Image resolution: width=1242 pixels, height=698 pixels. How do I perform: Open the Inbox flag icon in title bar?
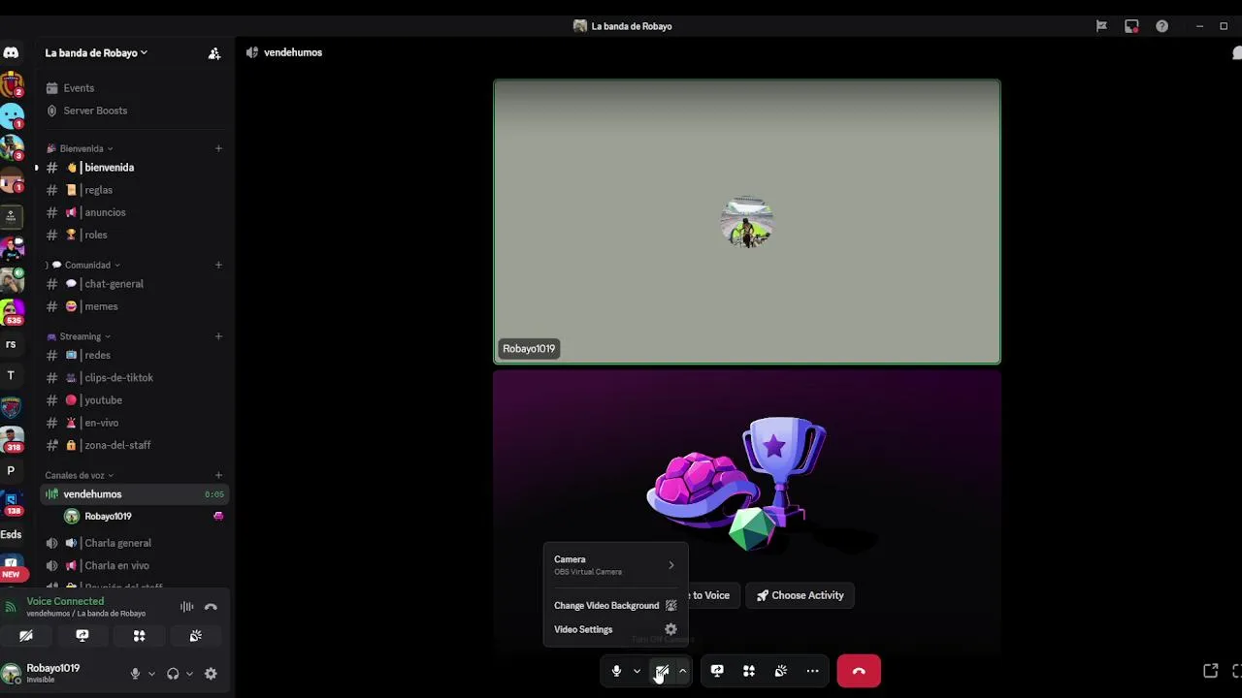coord(1101,26)
